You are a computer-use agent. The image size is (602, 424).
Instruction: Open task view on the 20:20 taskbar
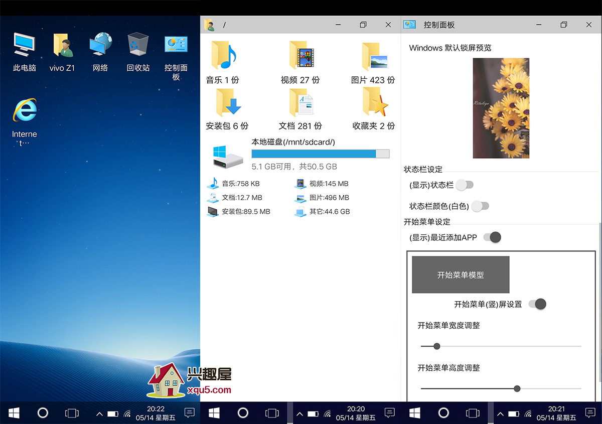click(272, 413)
